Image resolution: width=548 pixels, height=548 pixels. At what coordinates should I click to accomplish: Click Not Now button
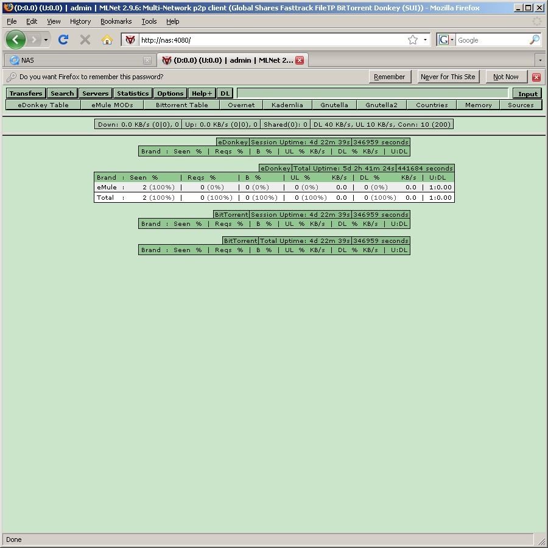click(506, 77)
